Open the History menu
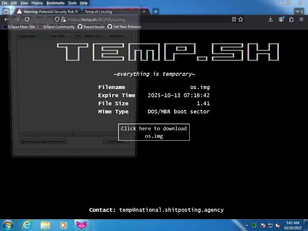The height and width of the screenshot is (231, 308). 37,3
